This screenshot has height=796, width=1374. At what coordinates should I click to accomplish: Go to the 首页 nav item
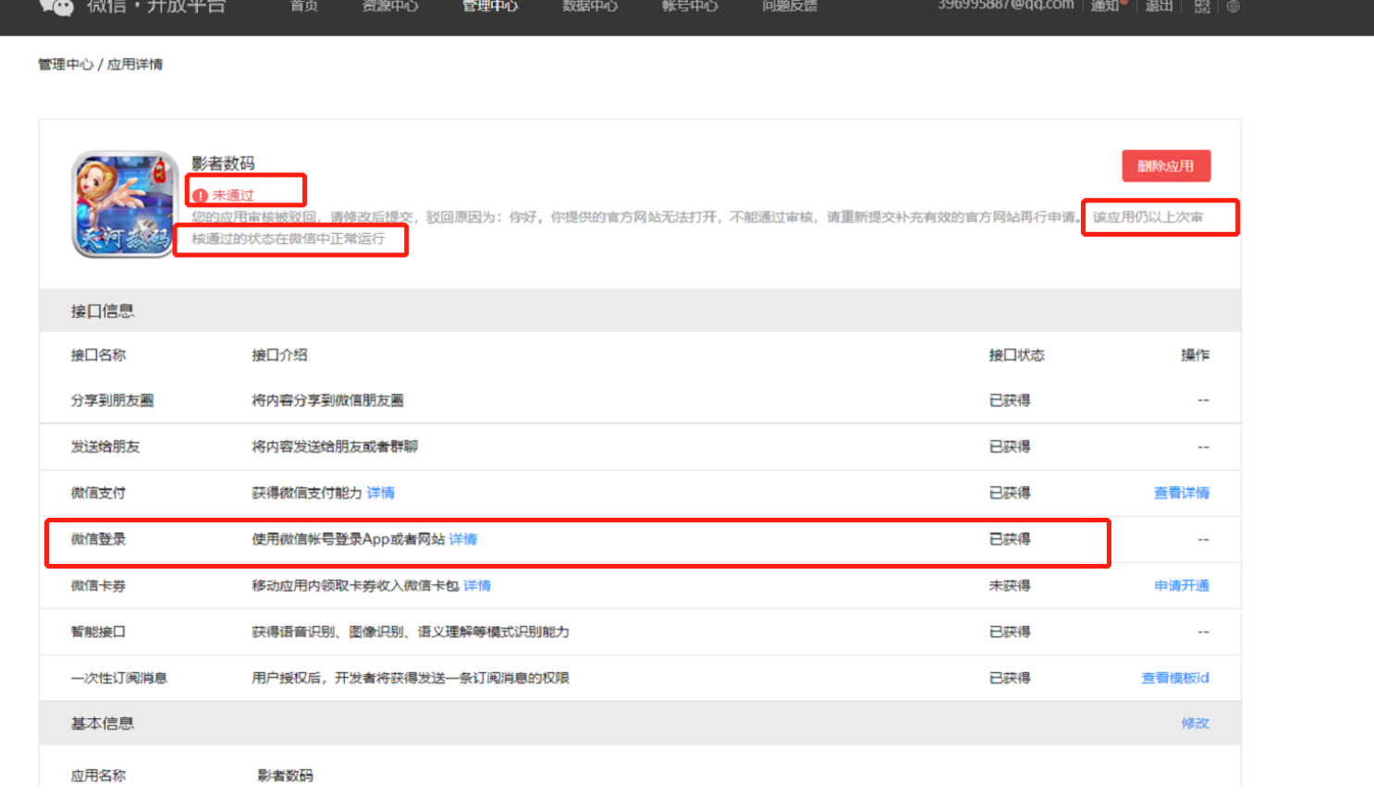[x=304, y=6]
